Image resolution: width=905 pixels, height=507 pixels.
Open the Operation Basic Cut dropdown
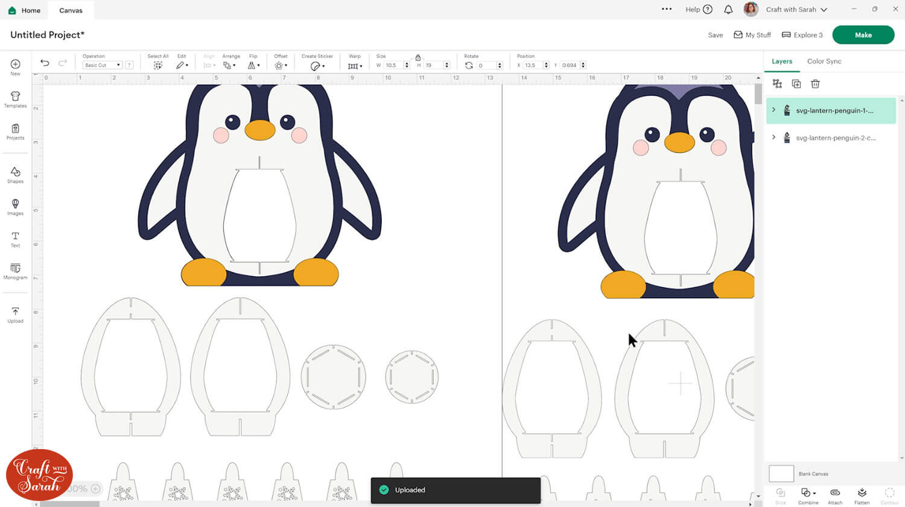pos(102,65)
